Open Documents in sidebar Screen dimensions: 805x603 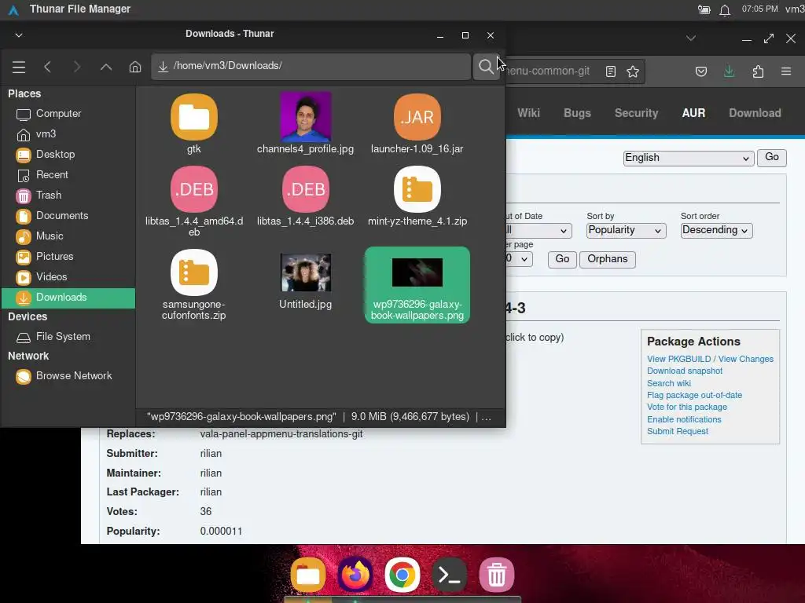pyautogui.click(x=68, y=216)
